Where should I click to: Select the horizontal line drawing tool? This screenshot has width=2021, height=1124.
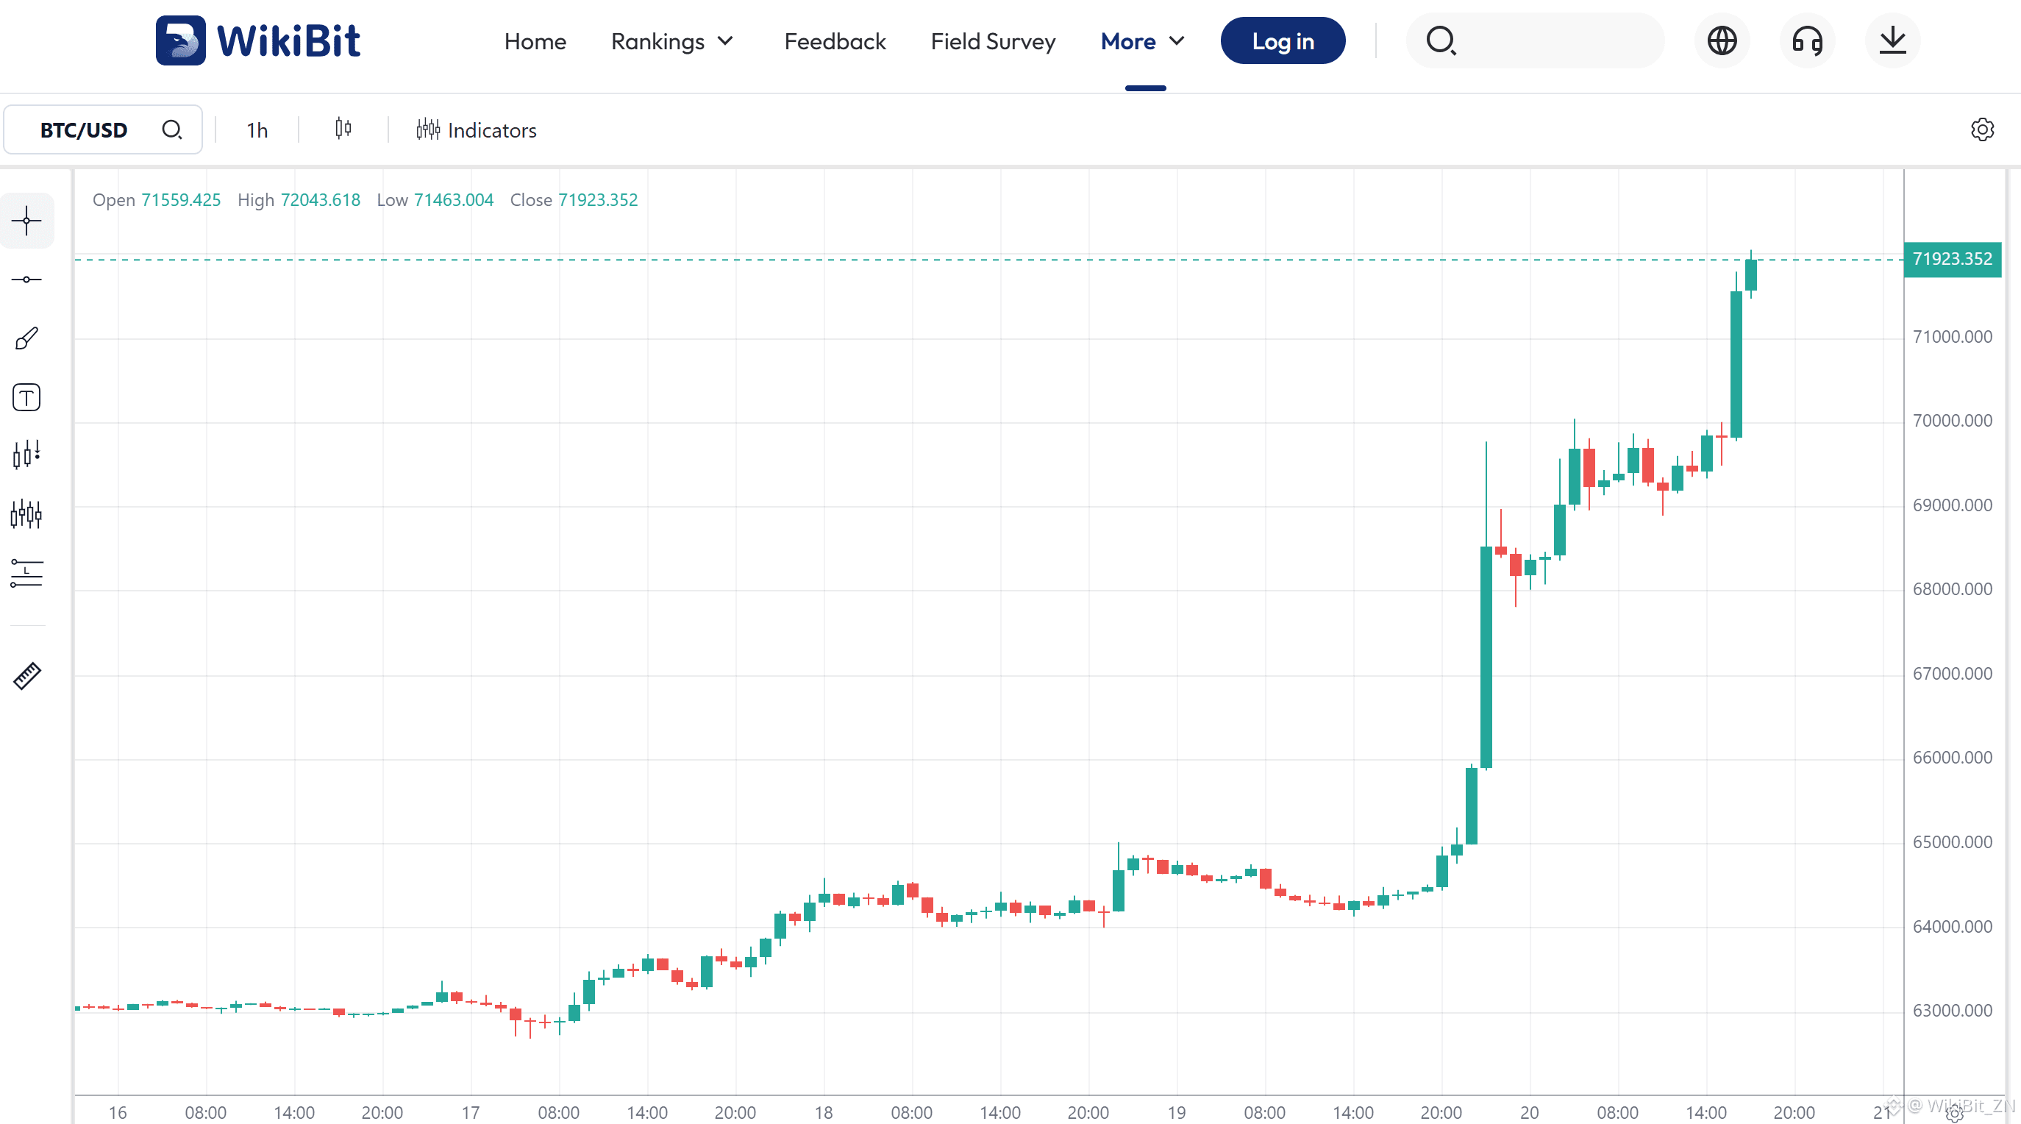(26, 280)
